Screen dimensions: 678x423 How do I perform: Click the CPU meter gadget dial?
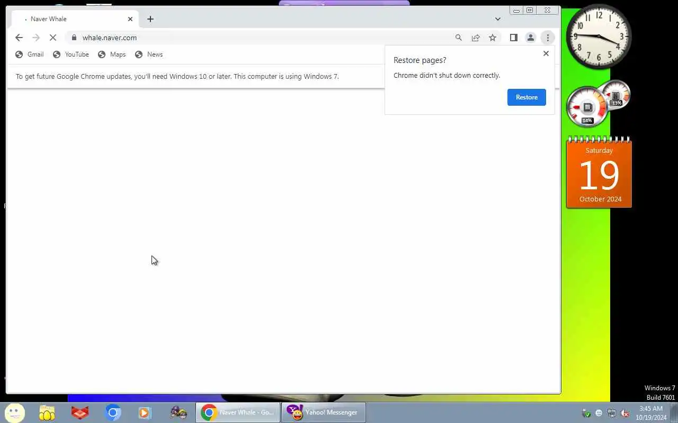[x=587, y=107]
